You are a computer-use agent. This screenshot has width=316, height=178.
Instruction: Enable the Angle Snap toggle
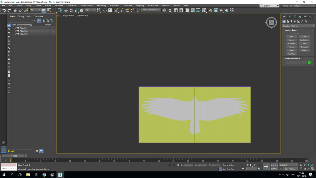click(122, 10)
